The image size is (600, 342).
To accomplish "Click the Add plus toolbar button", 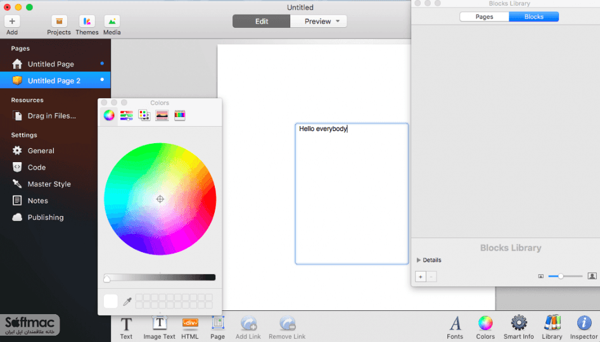I will coord(12,22).
